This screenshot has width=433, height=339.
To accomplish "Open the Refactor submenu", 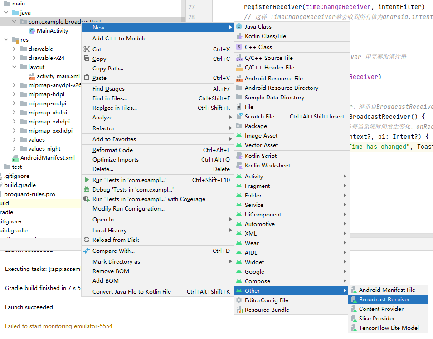I will click(x=157, y=128).
